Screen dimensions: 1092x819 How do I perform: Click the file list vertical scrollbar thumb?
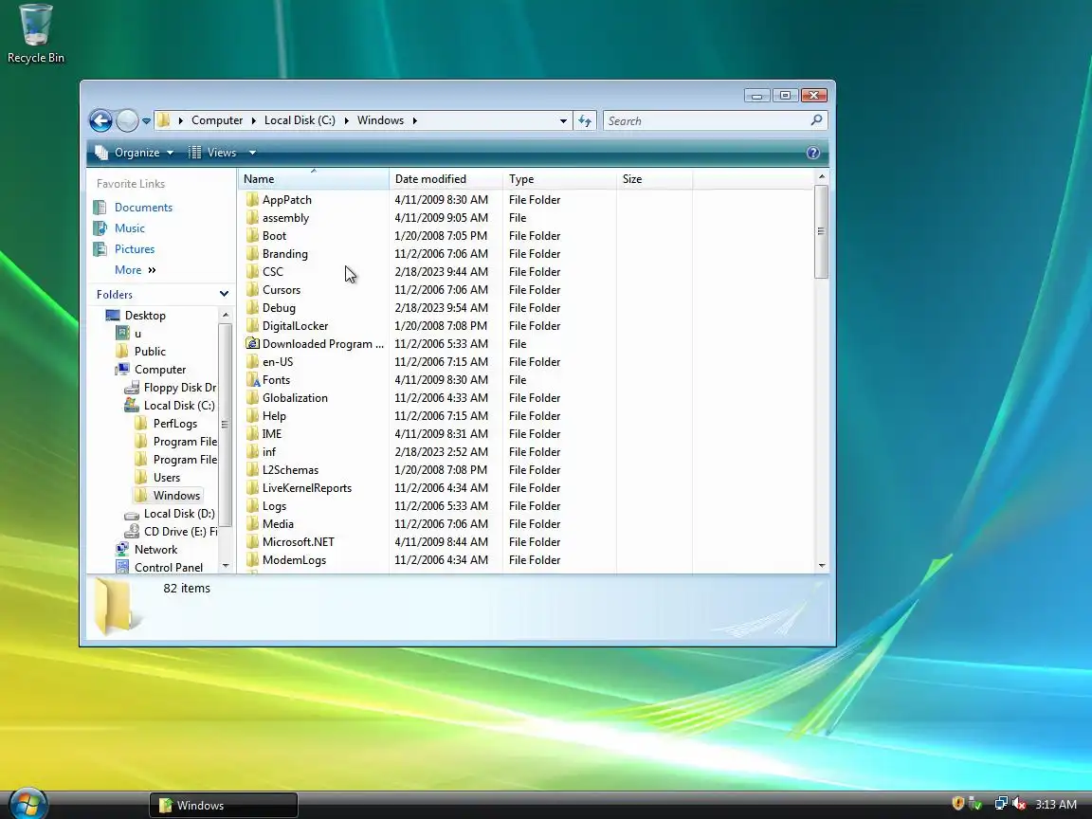pyautogui.click(x=821, y=232)
